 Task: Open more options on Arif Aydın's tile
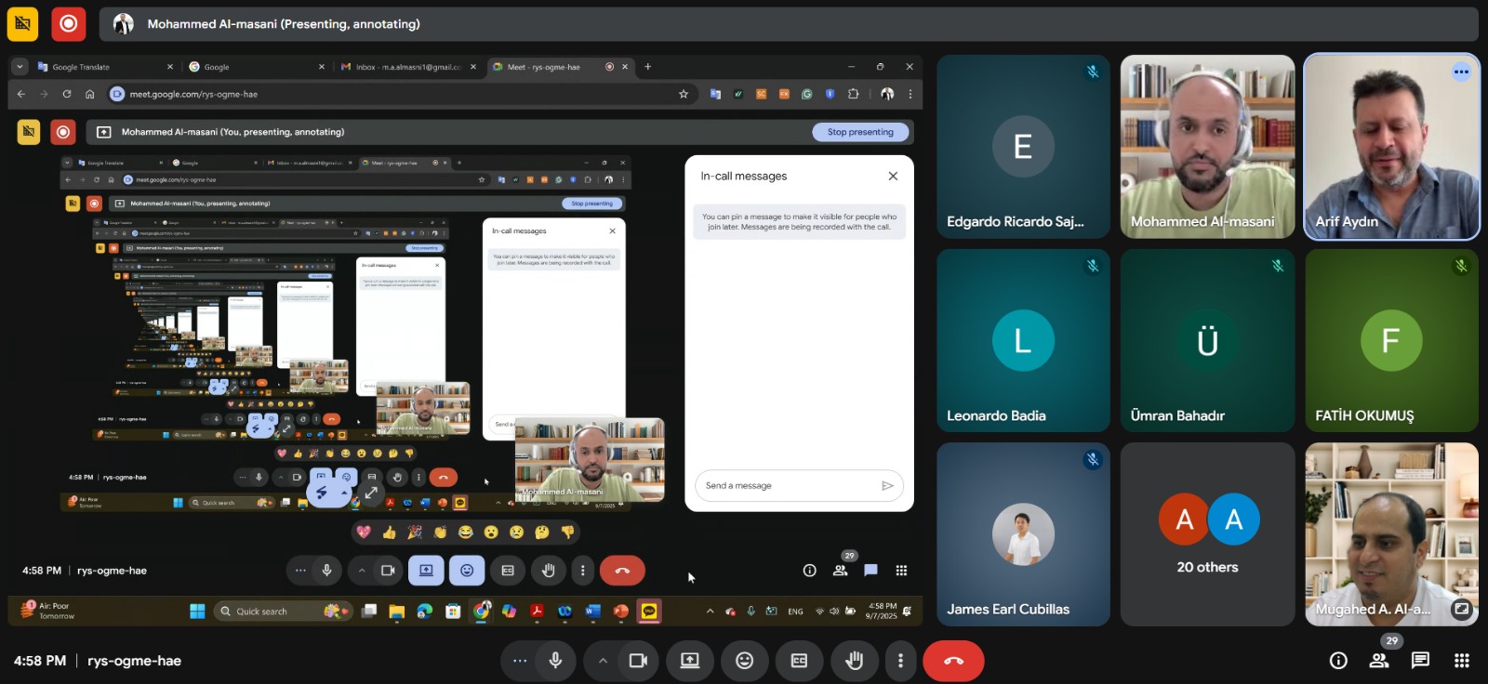[1461, 72]
